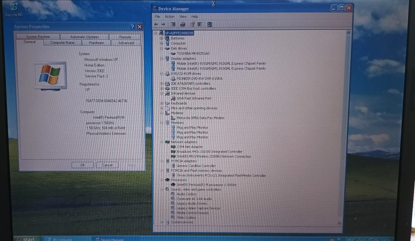Image resolution: width=415 pixels, height=241 pixels.
Task: Select the XP-A0FFED988298 root computer node
Action: 179,33
